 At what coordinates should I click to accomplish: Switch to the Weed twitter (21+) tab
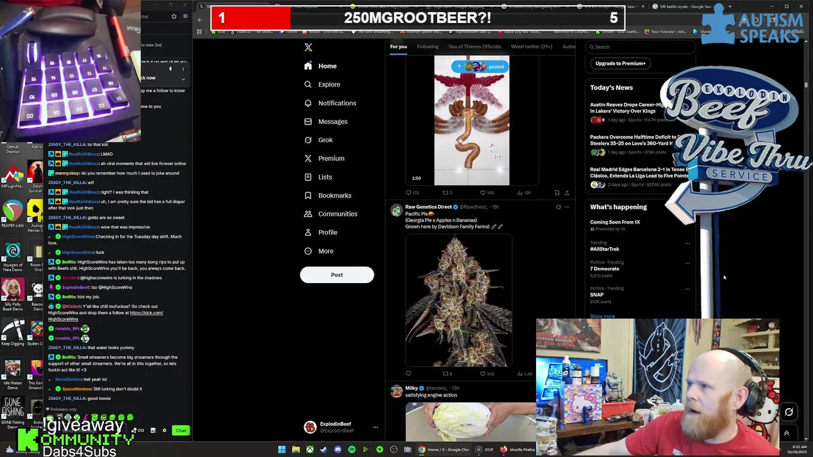coord(532,46)
